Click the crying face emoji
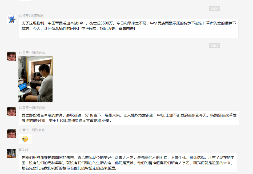 pyautogui.click(x=25, y=139)
